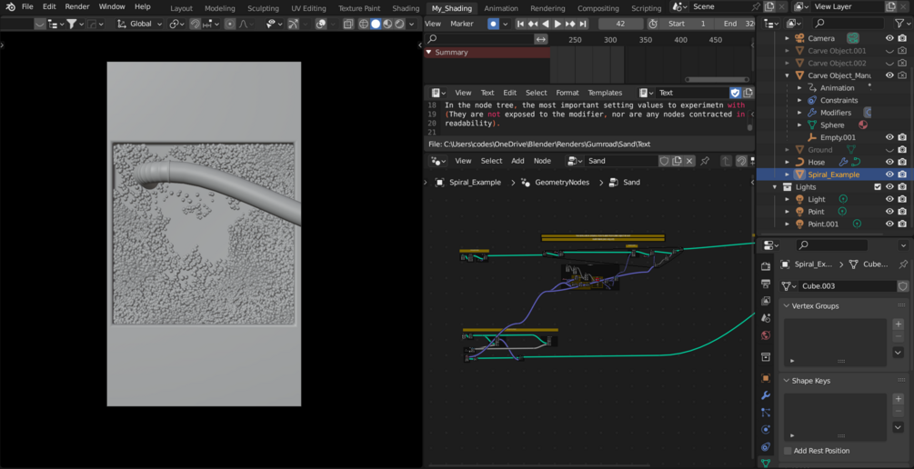The width and height of the screenshot is (914, 469).
Task: Switch viewport to material preview shading
Action: (387, 24)
